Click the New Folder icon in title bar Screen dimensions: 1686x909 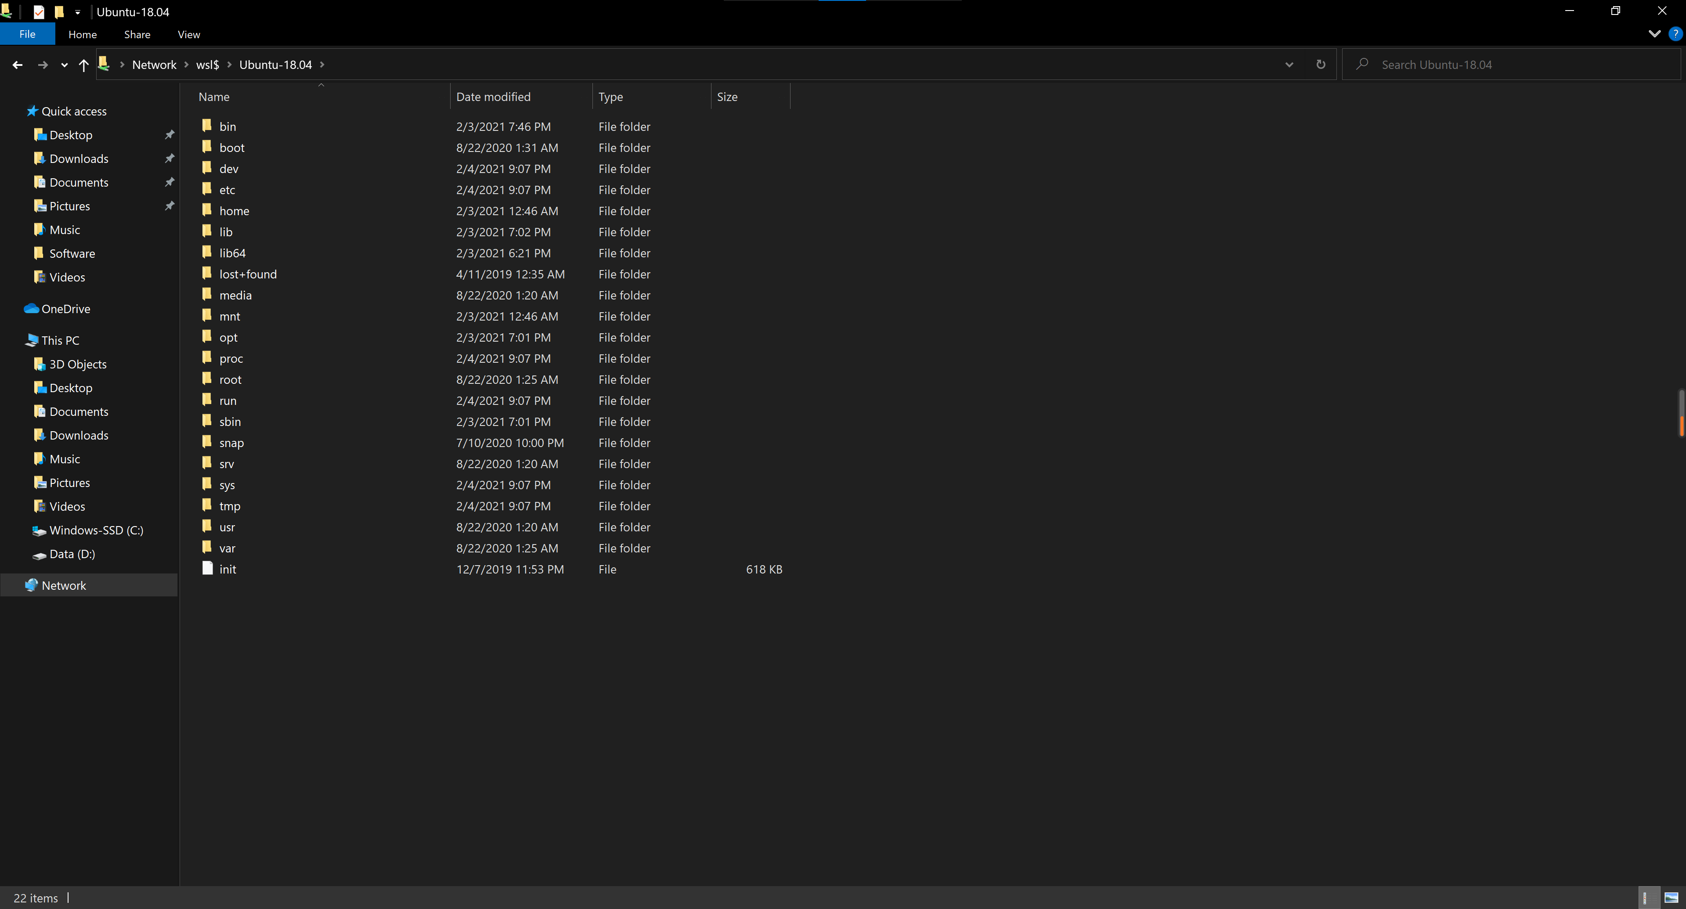click(x=59, y=12)
